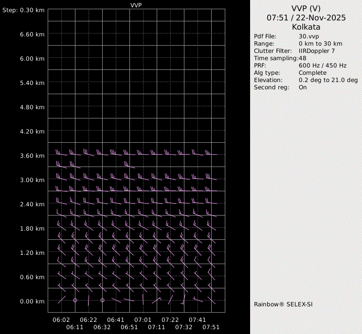Click the Pdf File 30.vvp value
The height and width of the screenshot is (334, 362).
(308, 36)
